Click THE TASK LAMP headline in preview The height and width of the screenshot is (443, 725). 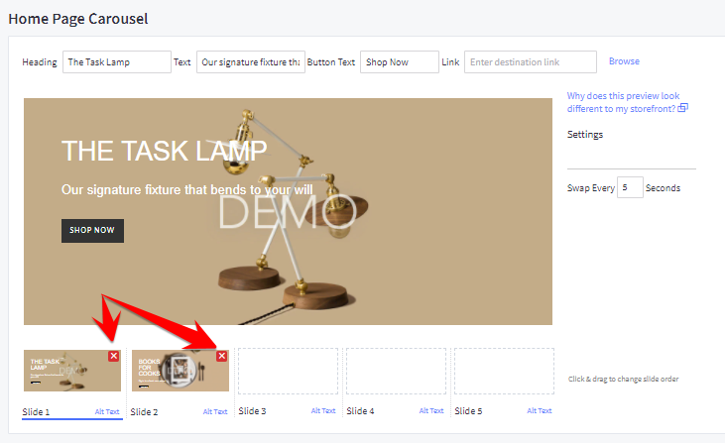pos(165,151)
